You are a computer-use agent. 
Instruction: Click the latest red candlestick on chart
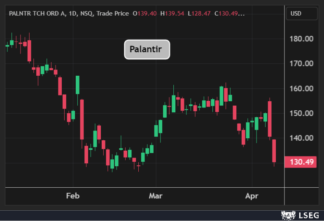point(274,151)
